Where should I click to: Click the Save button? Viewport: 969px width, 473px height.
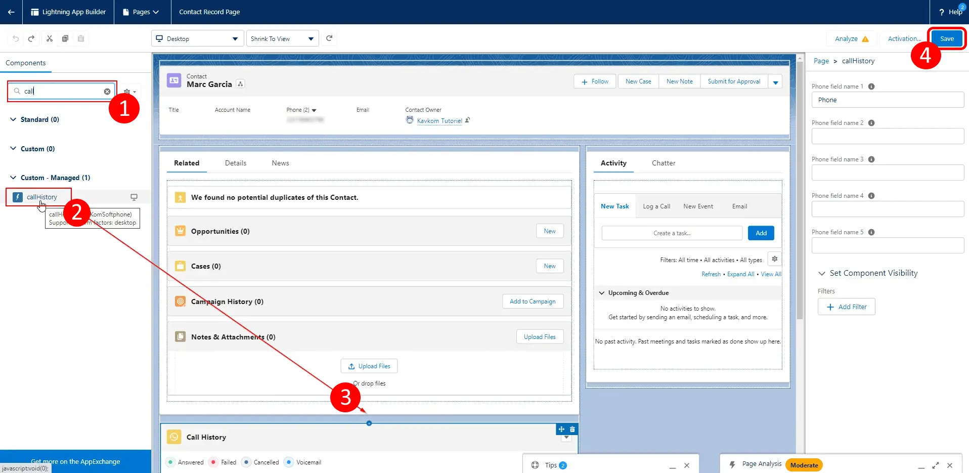tap(946, 39)
